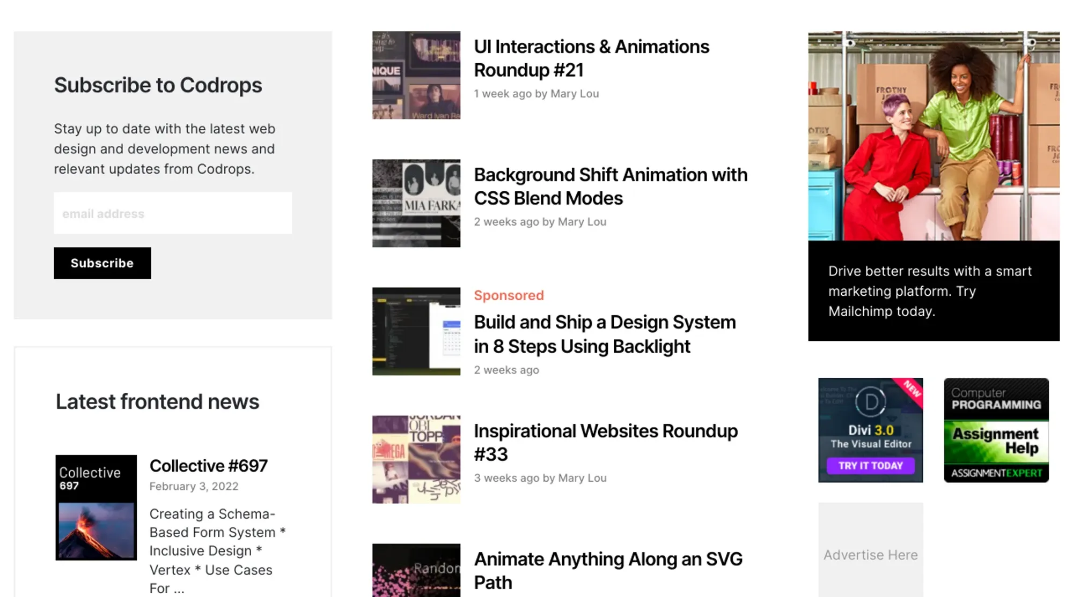
Task: Open the Background Shift Animation with CSS Blend Modes post
Action: pos(611,186)
